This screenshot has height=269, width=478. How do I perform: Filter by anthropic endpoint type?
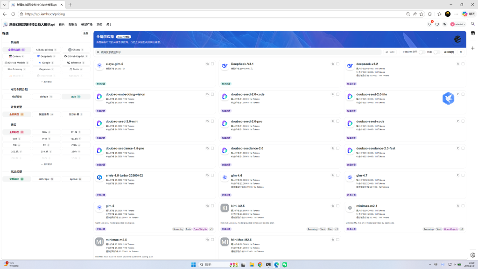tap(46, 179)
